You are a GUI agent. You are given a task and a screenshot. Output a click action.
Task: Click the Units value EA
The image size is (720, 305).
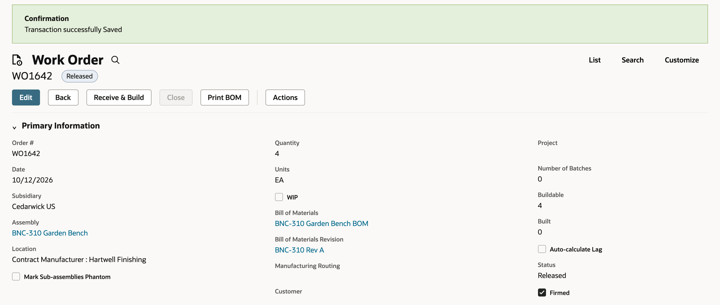[279, 180]
